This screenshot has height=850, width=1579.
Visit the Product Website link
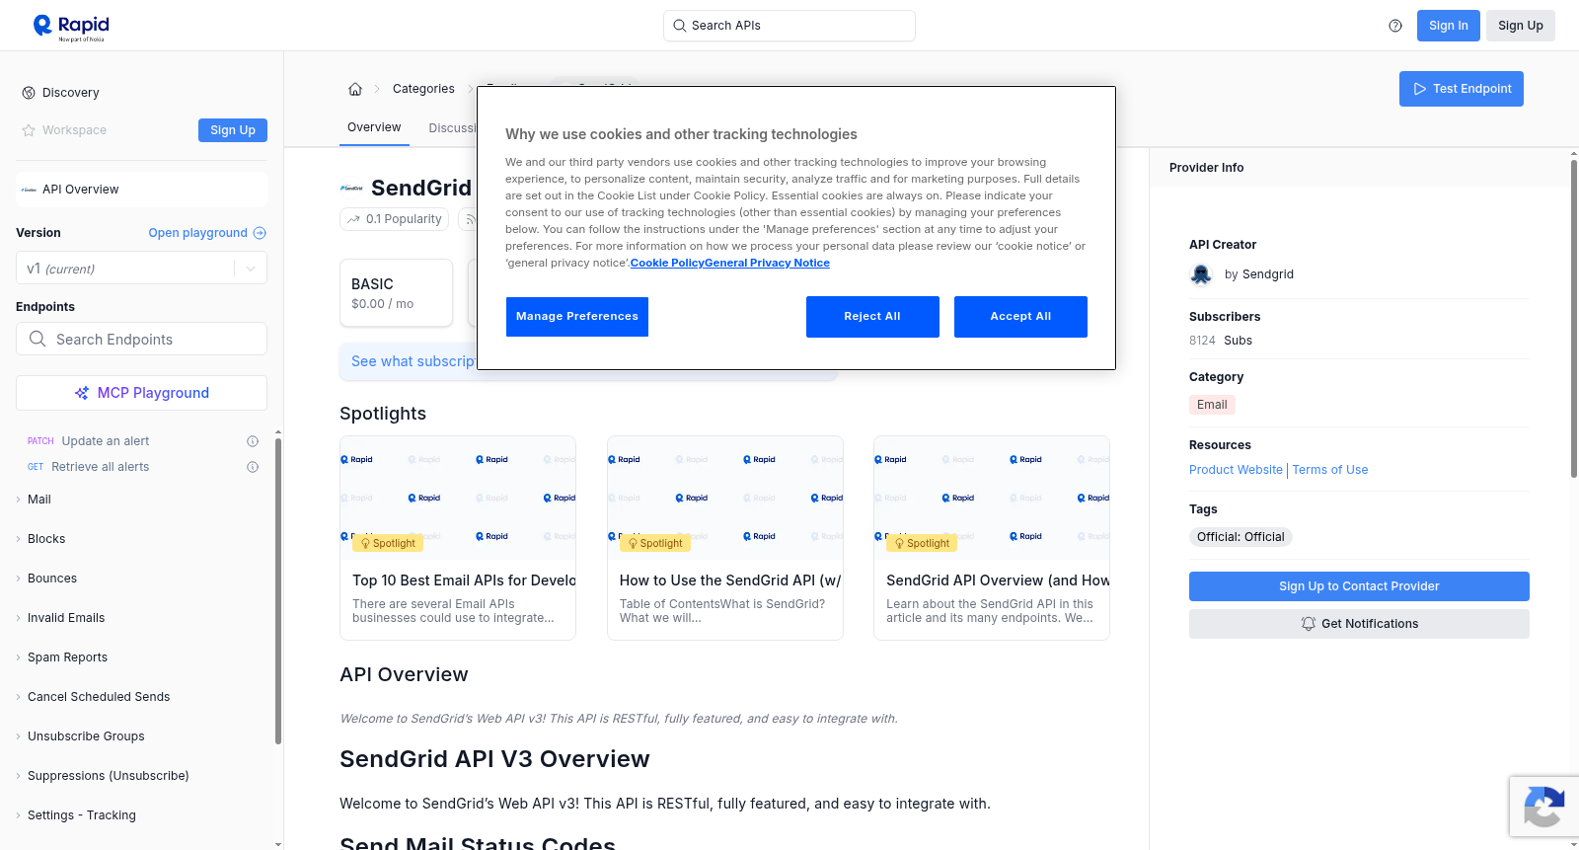(1236, 470)
